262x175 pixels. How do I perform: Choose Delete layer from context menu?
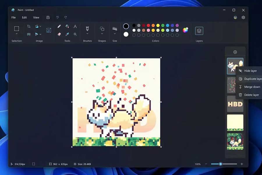[x=249, y=95]
